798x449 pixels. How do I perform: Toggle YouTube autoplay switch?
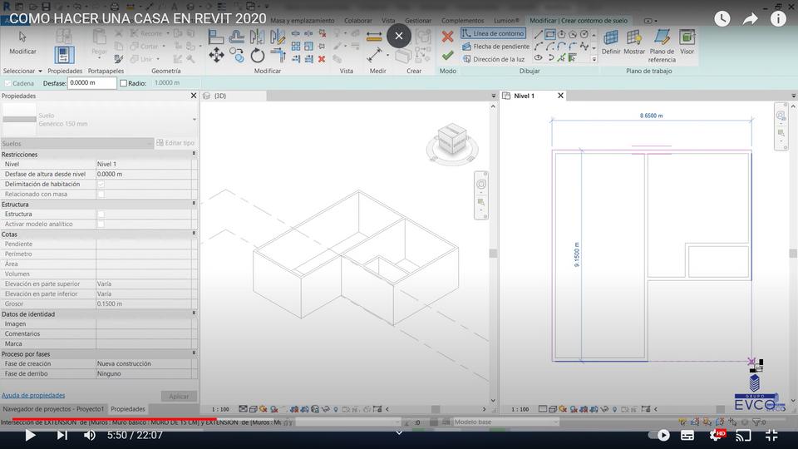point(659,435)
